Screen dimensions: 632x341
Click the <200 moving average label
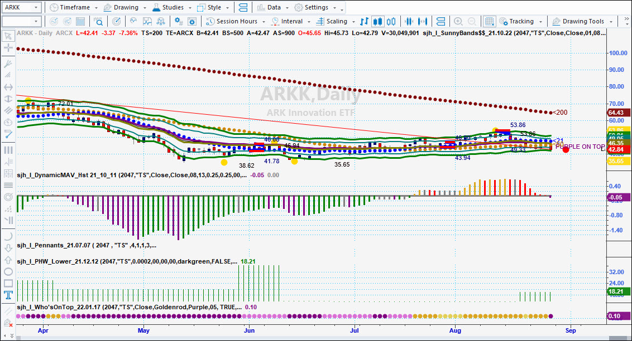click(560, 113)
